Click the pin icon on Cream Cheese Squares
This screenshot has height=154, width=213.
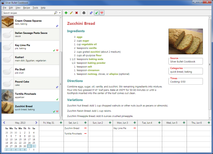click(57, 26)
